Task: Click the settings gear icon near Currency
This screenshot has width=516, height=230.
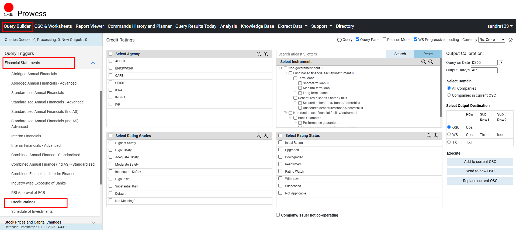Action: click(510, 40)
